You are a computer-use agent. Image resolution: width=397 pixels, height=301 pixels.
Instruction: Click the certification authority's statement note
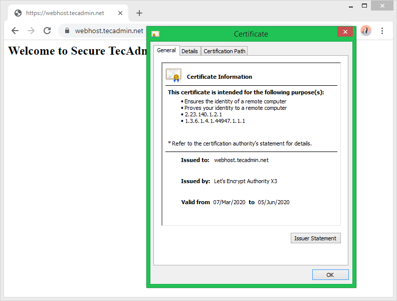[240, 143]
